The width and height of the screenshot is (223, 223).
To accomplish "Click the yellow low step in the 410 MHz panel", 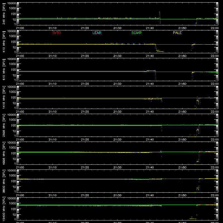I will pyautogui.click(x=160, y=51).
